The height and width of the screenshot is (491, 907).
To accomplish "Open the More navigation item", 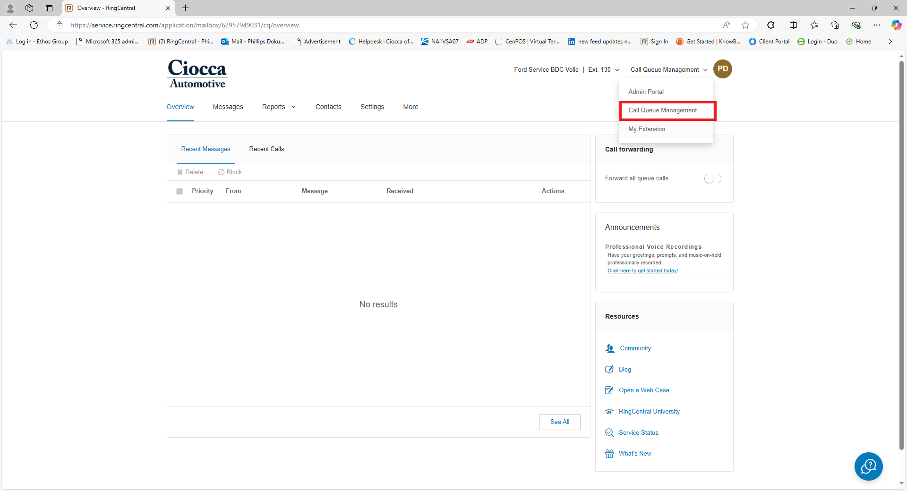I will (x=411, y=107).
